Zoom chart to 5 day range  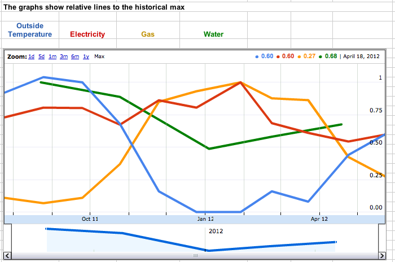42,56
